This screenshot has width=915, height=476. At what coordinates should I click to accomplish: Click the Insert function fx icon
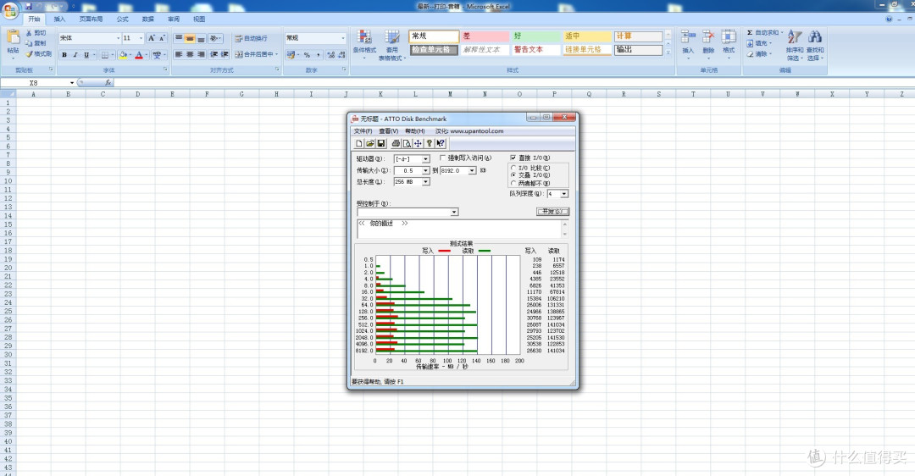(x=108, y=83)
